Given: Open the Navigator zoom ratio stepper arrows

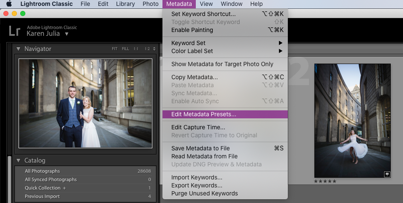Looking at the screenshot, I should click(x=154, y=49).
